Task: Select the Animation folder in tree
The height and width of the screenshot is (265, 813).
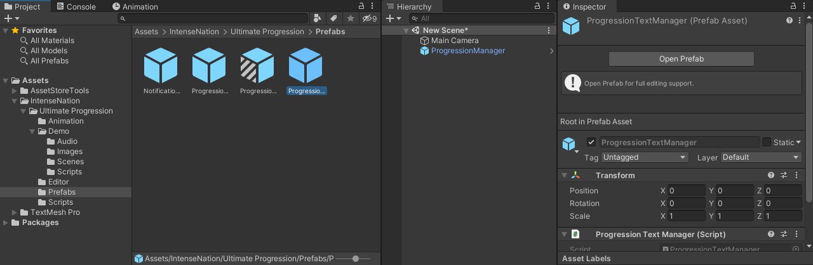Action: pos(66,121)
